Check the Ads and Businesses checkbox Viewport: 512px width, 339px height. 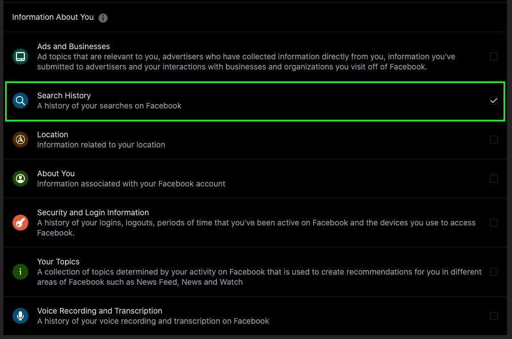(x=494, y=56)
